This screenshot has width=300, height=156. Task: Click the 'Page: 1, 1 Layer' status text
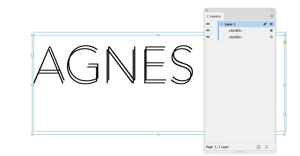217,147
